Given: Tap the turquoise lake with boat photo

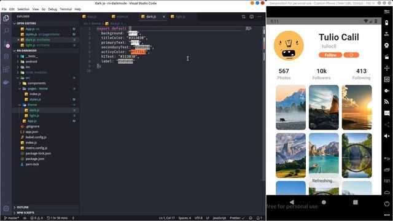Looking at the screenshot, I should pos(324,155).
